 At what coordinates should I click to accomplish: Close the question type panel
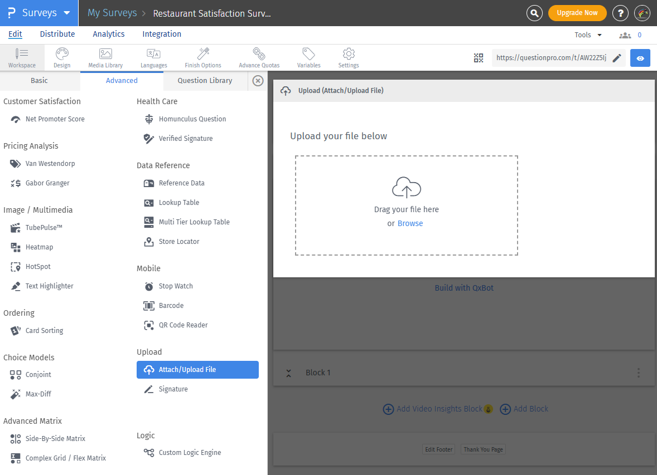coord(258,81)
